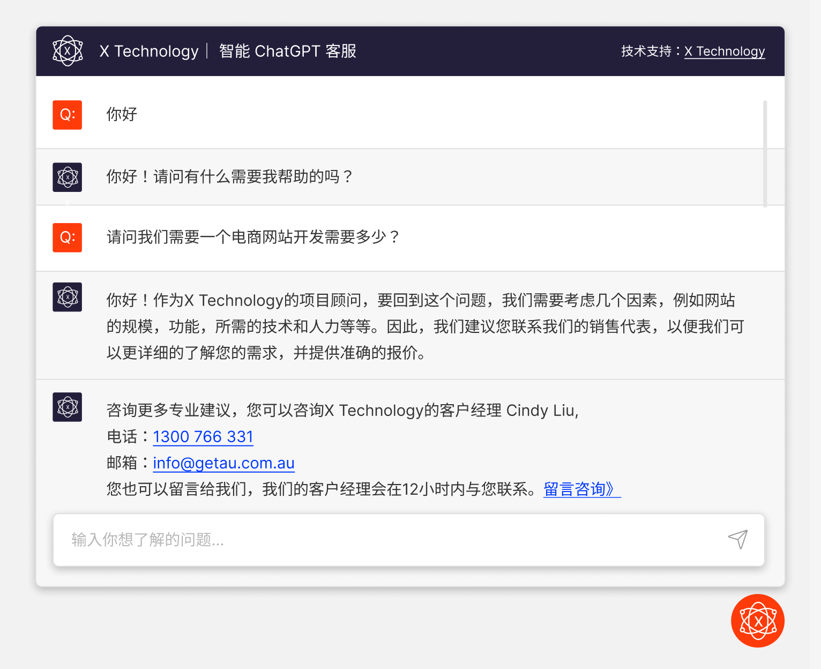Viewport: 821px width, 669px height.
Task: Open the info@getau.com.au email link
Action: pos(223,463)
